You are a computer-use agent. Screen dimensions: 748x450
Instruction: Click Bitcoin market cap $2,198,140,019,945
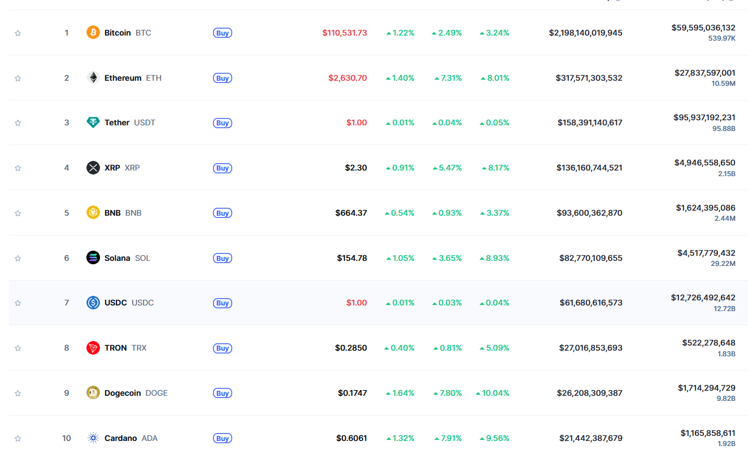585,33
